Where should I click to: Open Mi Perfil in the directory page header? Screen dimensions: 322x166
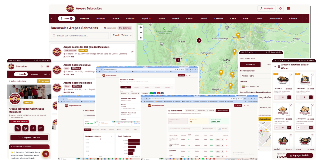(x=266, y=8)
